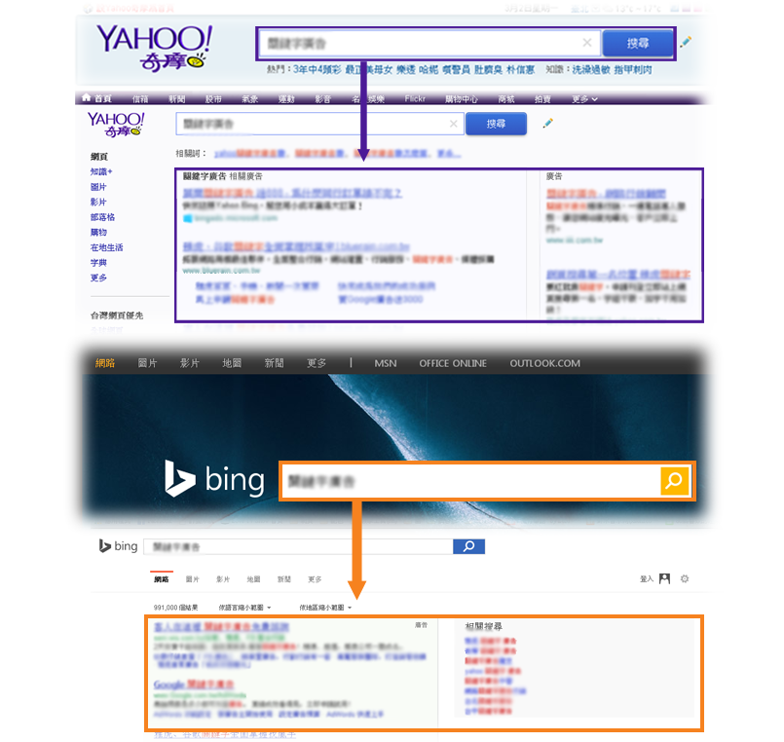Open 拍賣 in the Yahoo nav bar
The height and width of the screenshot is (742, 784).
(x=542, y=99)
